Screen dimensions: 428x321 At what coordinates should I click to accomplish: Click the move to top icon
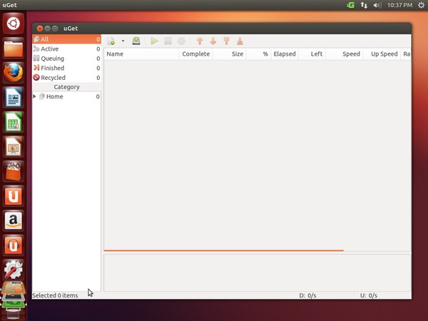click(x=226, y=41)
